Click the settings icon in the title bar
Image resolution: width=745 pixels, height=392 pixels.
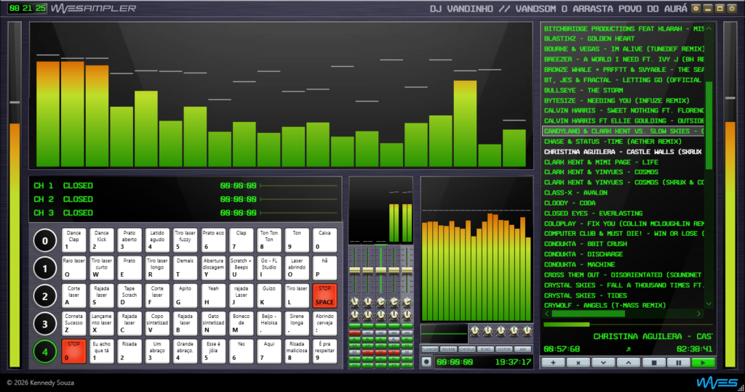pos(696,9)
